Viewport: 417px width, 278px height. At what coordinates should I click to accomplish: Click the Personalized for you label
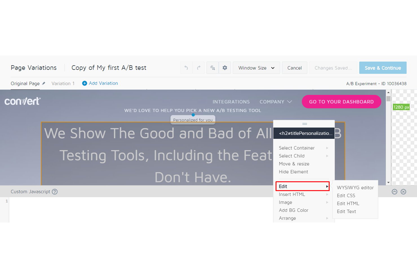[x=193, y=120]
